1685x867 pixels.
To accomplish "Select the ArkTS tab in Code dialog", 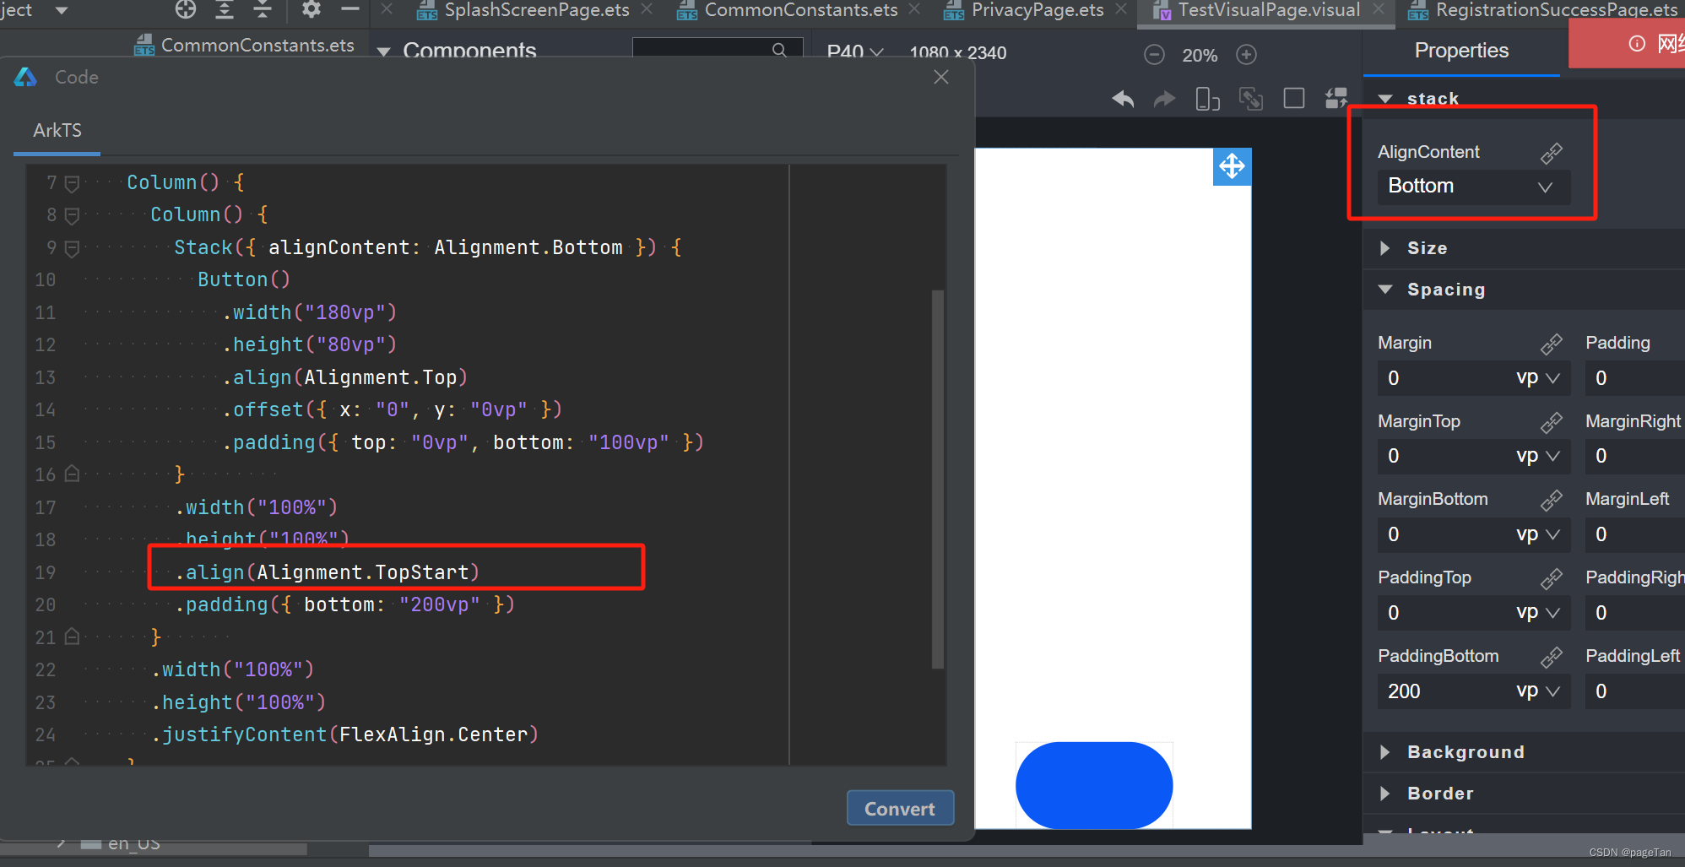I will [57, 131].
